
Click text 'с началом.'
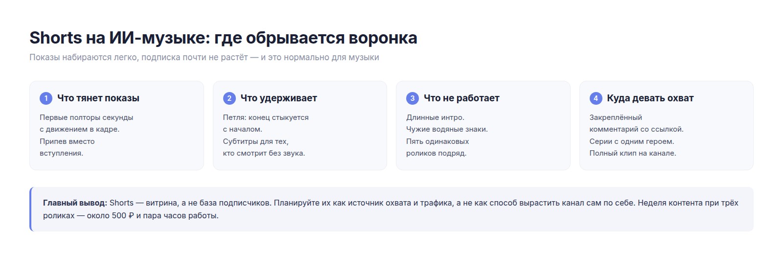pyautogui.click(x=243, y=129)
